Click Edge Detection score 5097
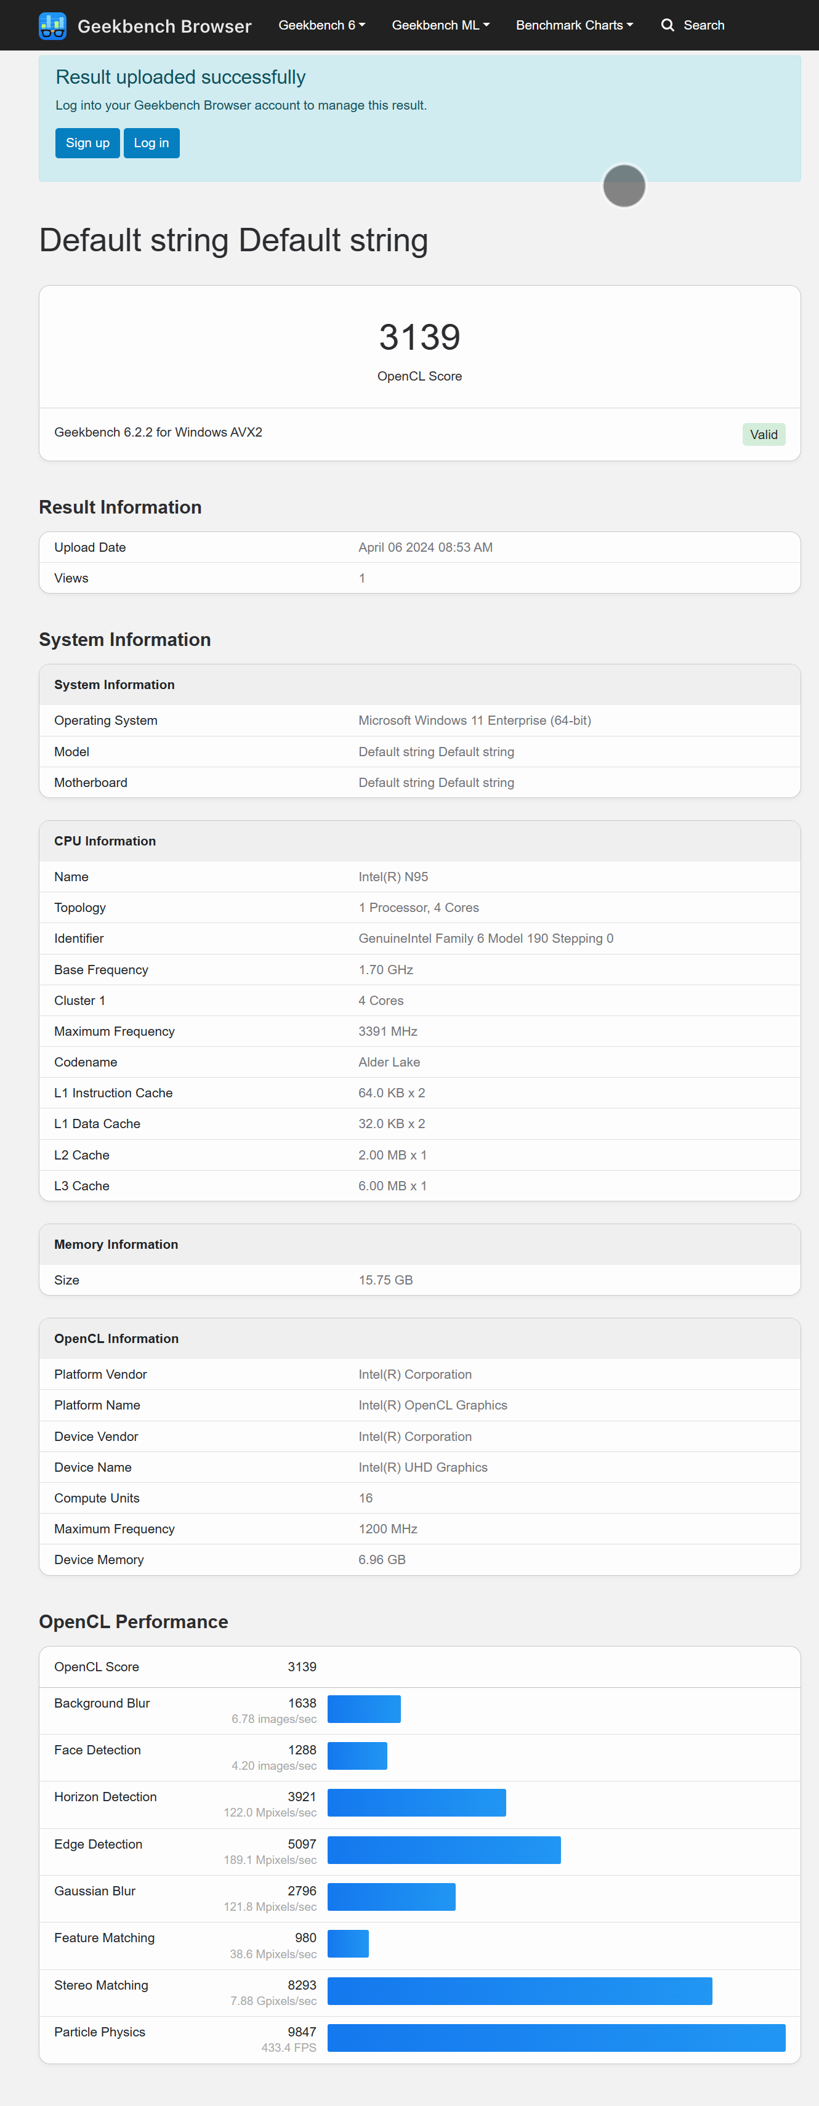 click(x=302, y=1844)
